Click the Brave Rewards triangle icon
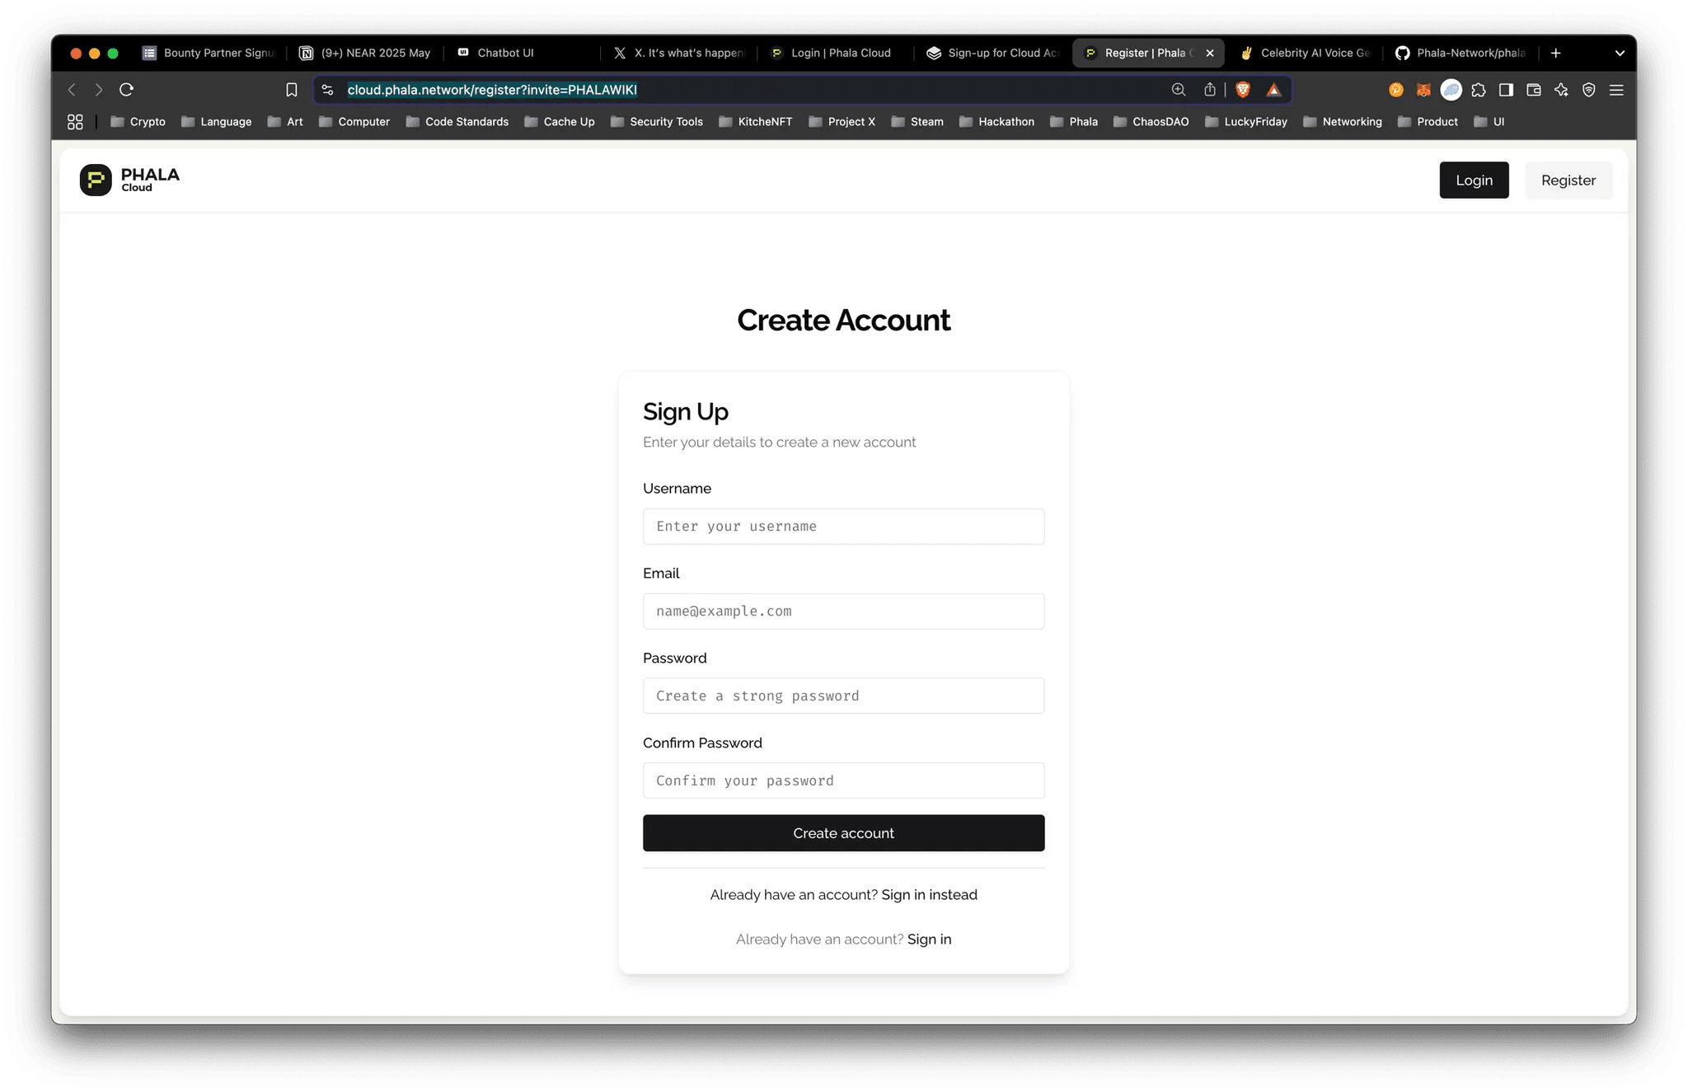The height and width of the screenshot is (1092, 1688). [x=1273, y=90]
